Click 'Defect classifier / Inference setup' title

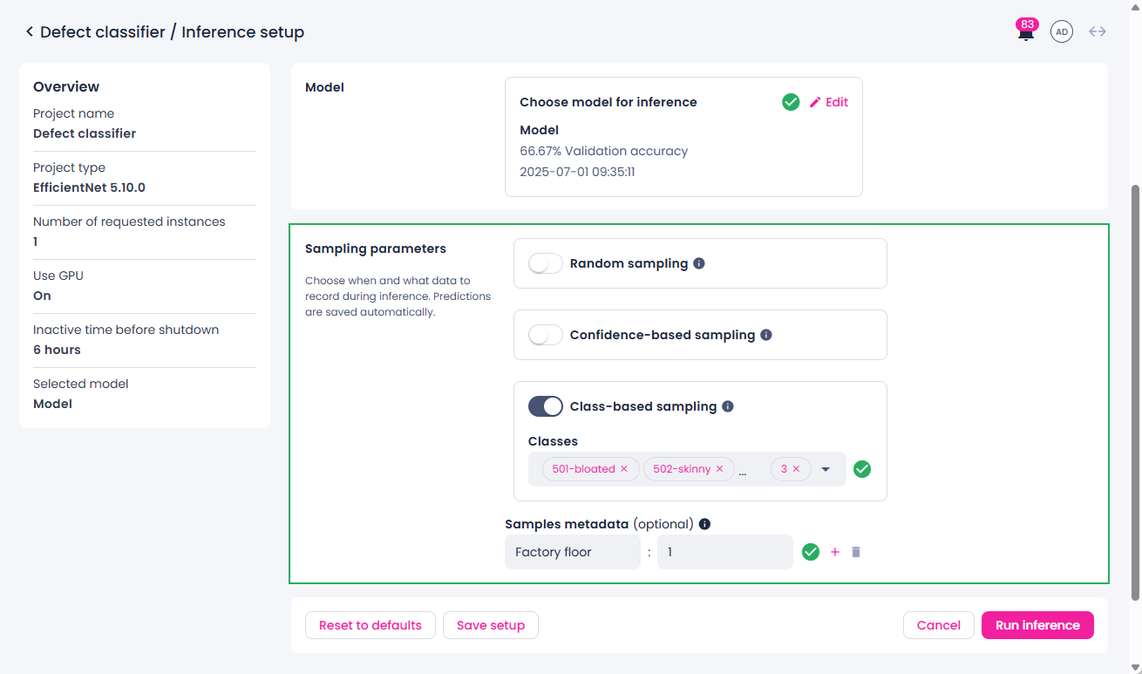click(173, 32)
